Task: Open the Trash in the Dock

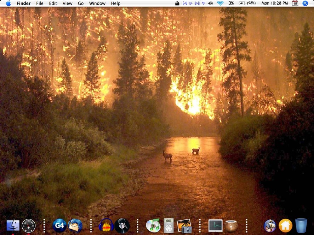Action: [x=301, y=226]
